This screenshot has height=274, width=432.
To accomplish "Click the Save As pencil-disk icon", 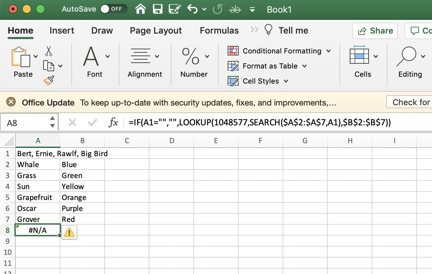I will pos(175,9).
